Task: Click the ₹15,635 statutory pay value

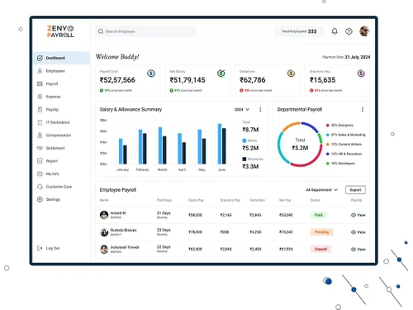Action: (323, 80)
